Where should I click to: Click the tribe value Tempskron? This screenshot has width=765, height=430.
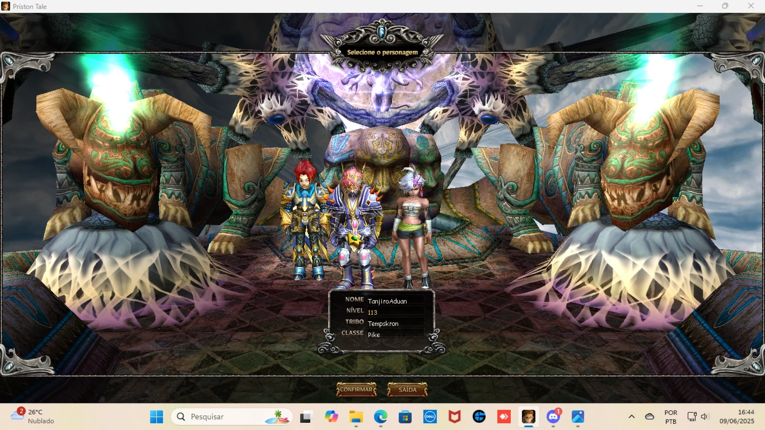tap(383, 324)
